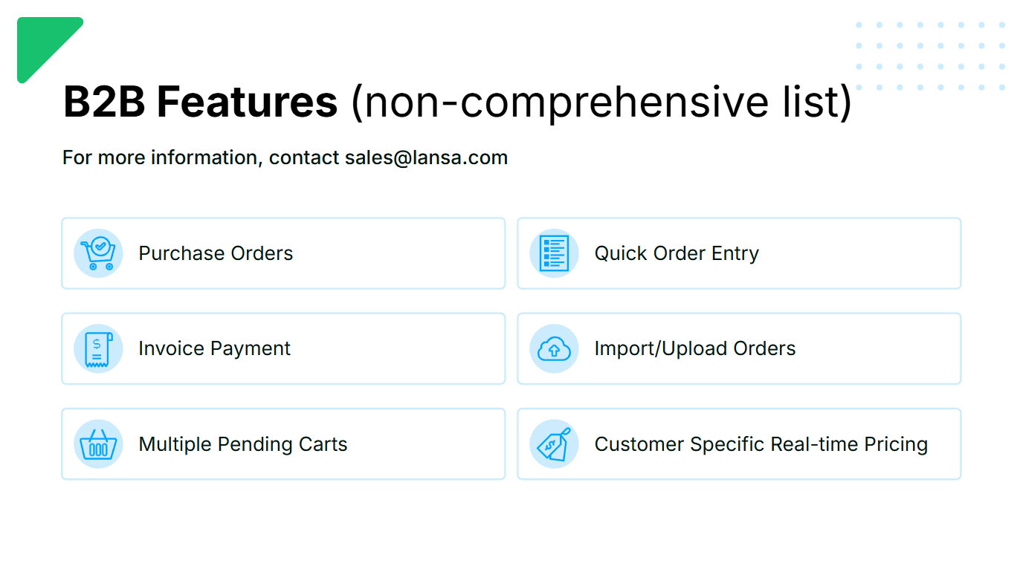Pick the Multiple Pending Carts label
Viewport: 1023px width, 572px height.
(x=242, y=444)
